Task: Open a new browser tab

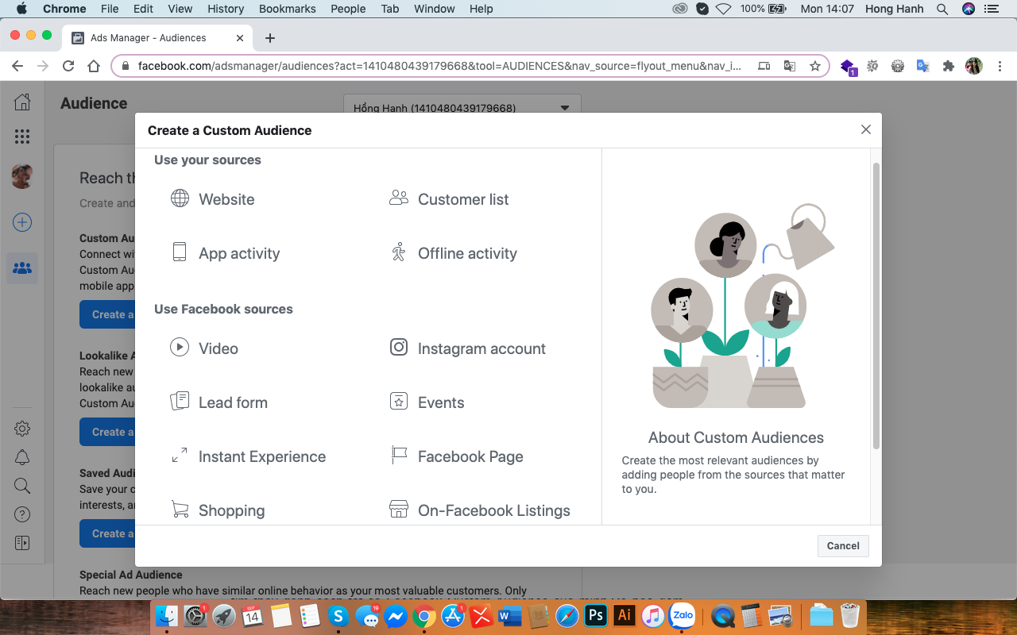Action: click(x=270, y=37)
